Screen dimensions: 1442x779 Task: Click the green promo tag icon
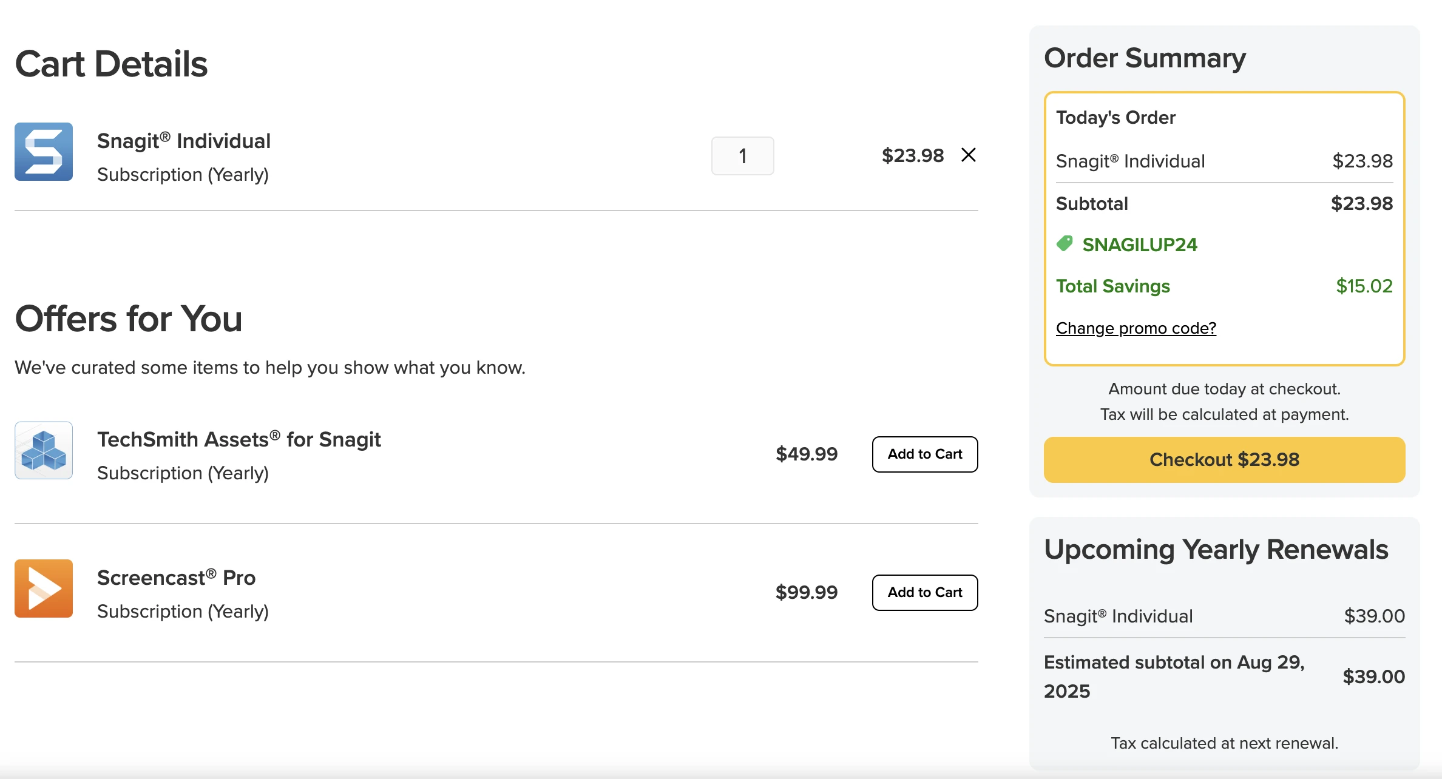point(1065,244)
